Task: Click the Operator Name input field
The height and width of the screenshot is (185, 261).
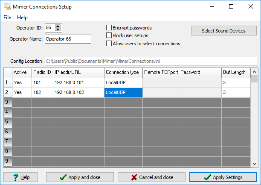Action: (x=68, y=39)
